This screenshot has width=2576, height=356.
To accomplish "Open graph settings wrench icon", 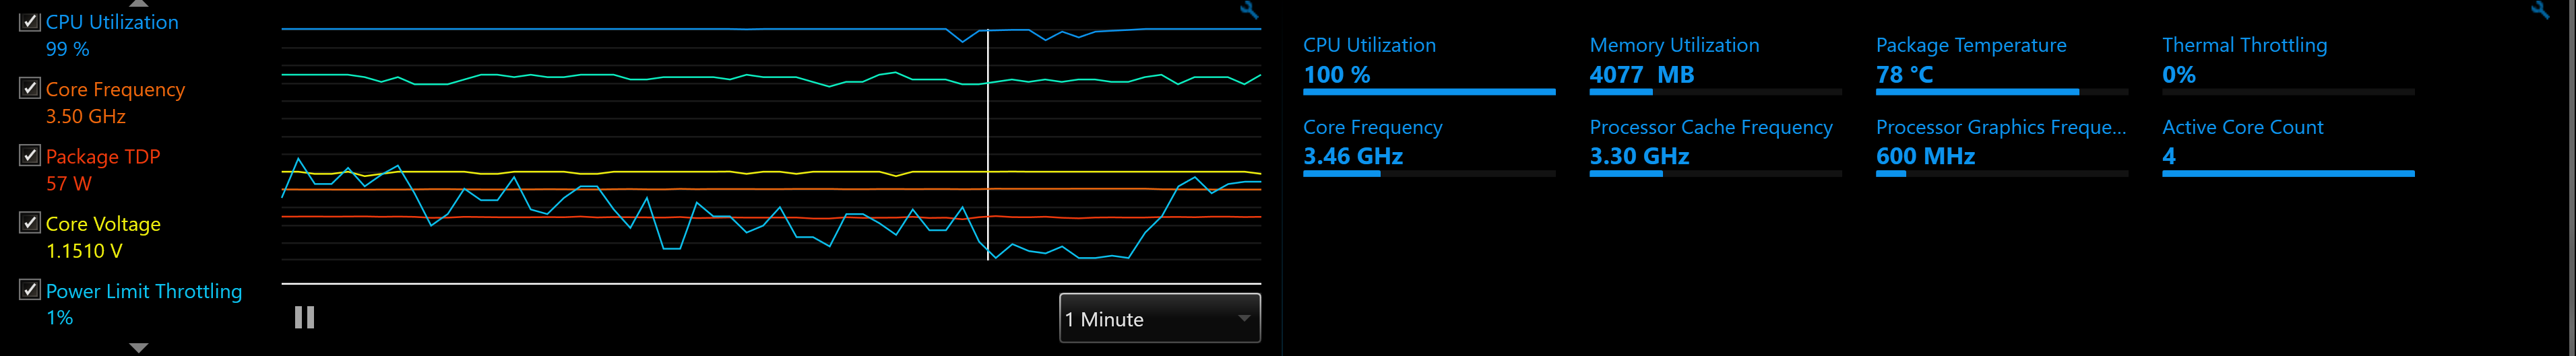I will [1249, 10].
